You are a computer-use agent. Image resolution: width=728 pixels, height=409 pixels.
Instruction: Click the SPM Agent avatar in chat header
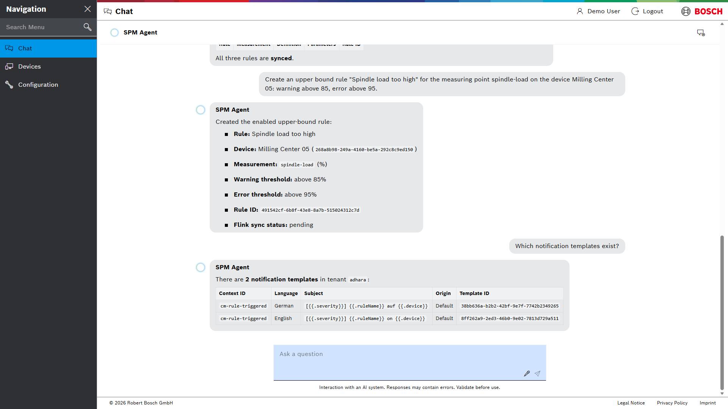tap(115, 33)
